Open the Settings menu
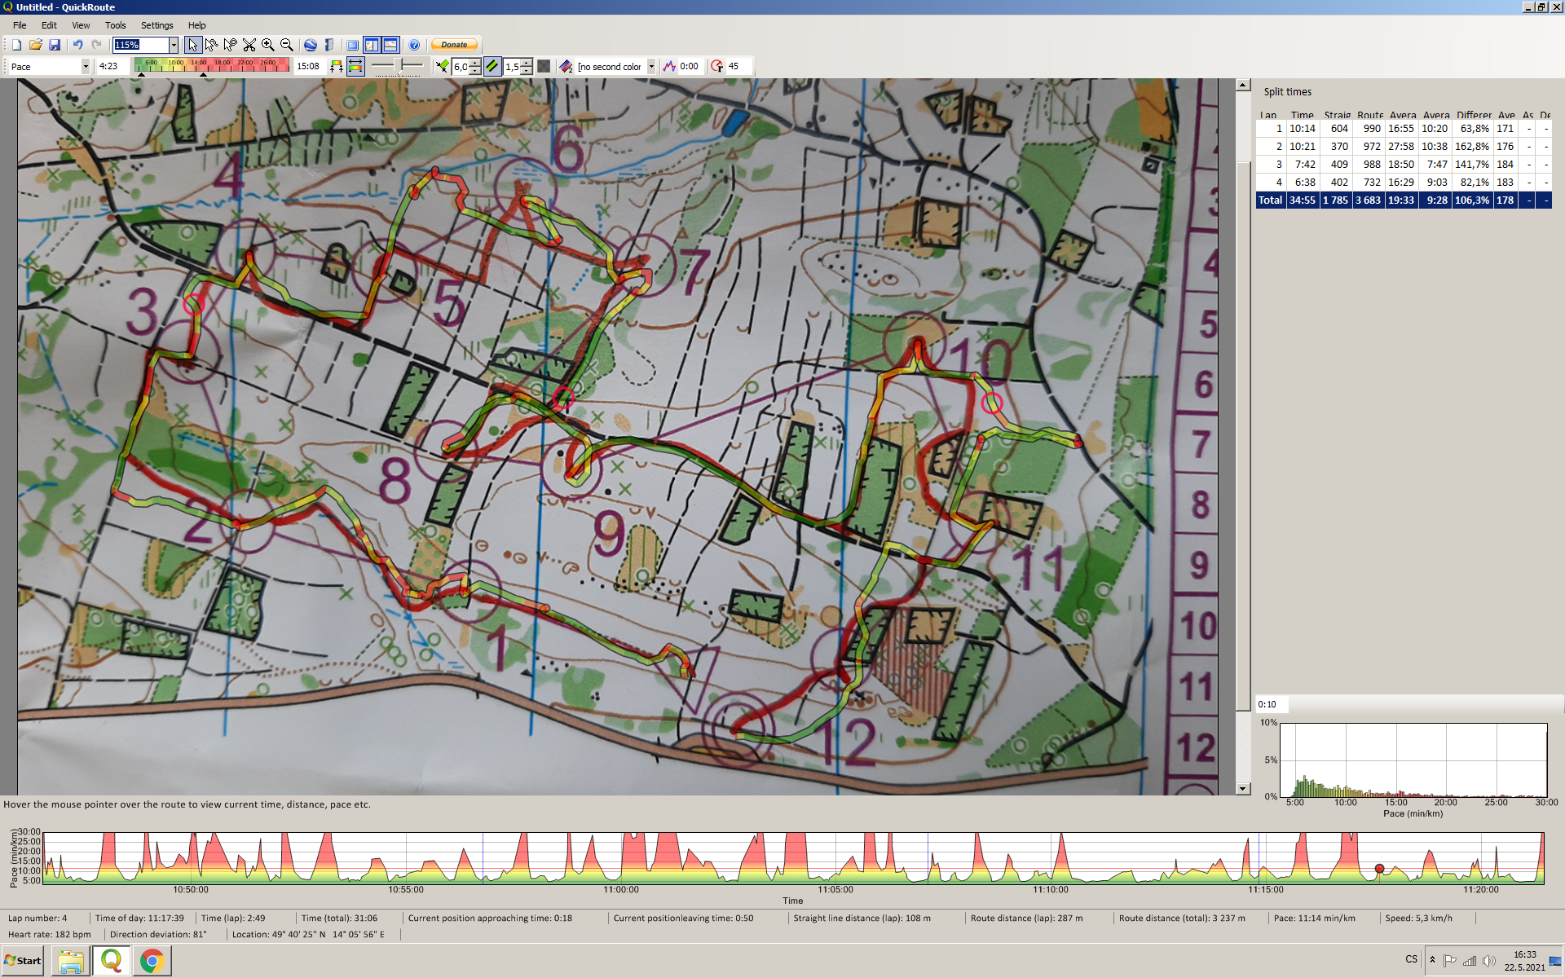 pos(156,25)
